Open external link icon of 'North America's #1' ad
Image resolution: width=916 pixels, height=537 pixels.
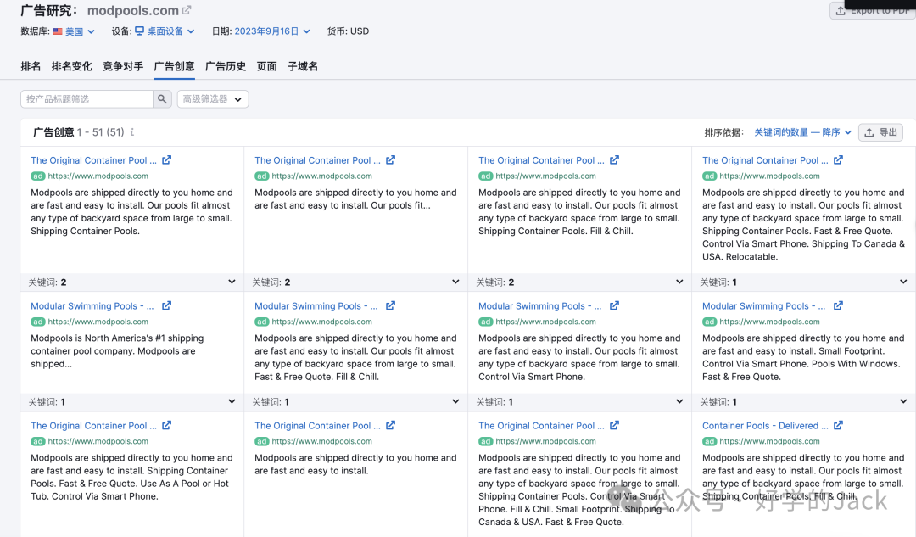tap(166, 305)
